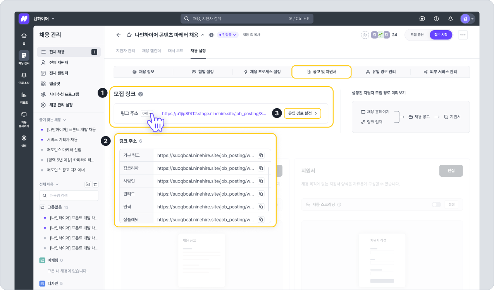
Task: Open the 공고 및 지원서 tab
Action: [321, 72]
